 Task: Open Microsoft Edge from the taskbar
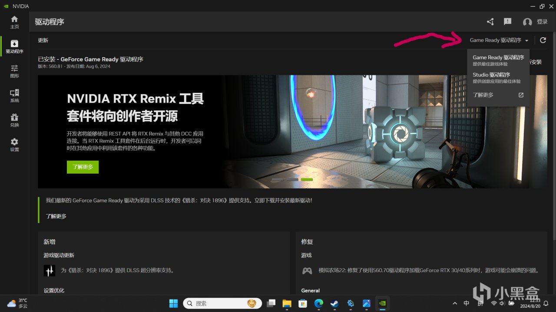(x=319, y=303)
